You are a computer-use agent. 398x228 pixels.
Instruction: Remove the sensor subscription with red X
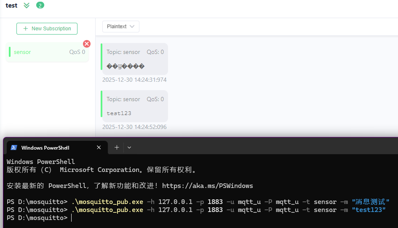point(87,44)
